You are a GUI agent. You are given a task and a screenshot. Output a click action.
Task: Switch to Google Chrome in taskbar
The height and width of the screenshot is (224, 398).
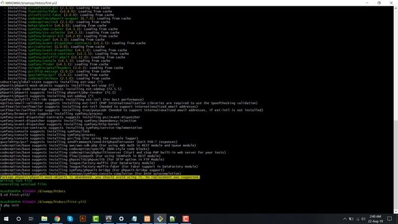click(57, 218)
